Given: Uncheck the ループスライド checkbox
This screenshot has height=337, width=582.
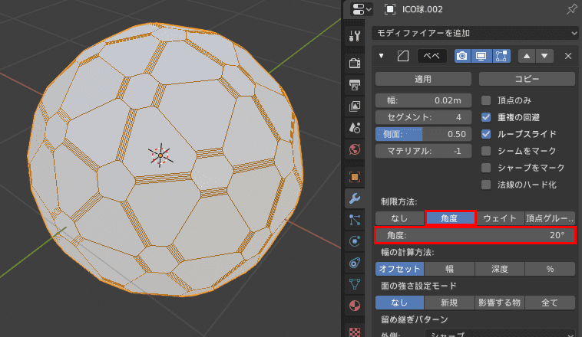Looking at the screenshot, I should [486, 134].
